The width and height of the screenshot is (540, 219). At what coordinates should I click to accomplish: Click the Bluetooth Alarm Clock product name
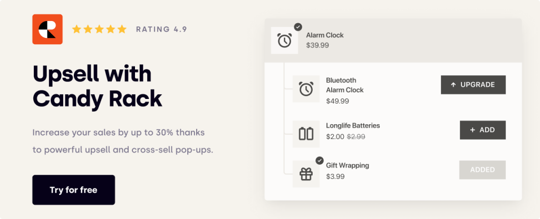[345, 85]
